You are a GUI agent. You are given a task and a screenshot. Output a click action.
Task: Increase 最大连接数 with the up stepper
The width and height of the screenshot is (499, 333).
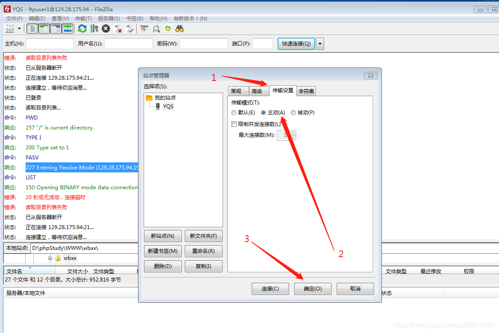(x=293, y=133)
